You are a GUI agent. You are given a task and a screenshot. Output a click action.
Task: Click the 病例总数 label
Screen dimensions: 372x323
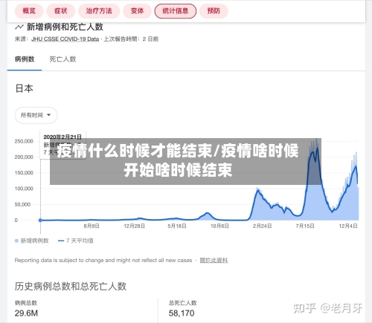(x=26, y=303)
